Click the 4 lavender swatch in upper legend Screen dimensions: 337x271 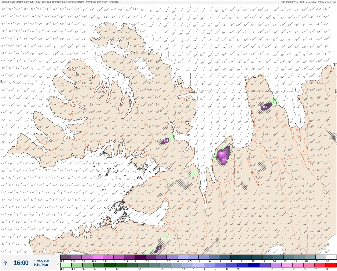pyautogui.click(x=182, y=257)
